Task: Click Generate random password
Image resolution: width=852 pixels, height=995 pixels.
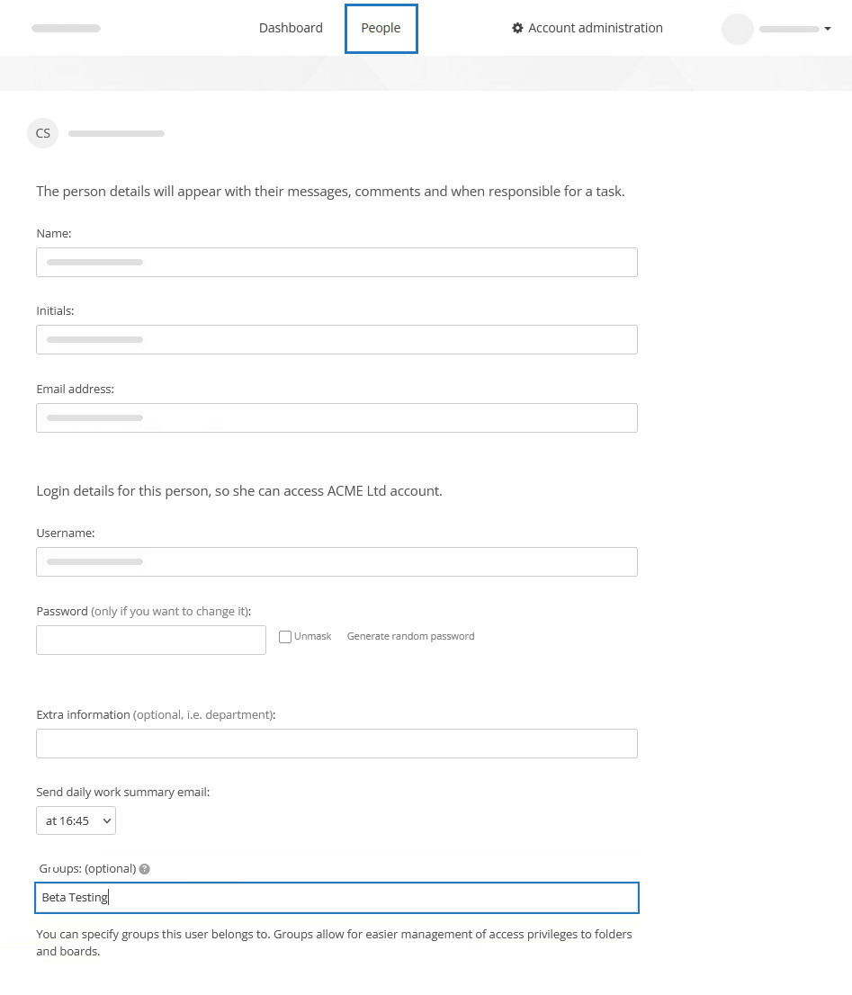Action: 410,636
